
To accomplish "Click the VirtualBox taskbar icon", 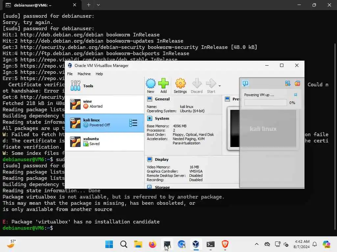I will click(x=196, y=244).
